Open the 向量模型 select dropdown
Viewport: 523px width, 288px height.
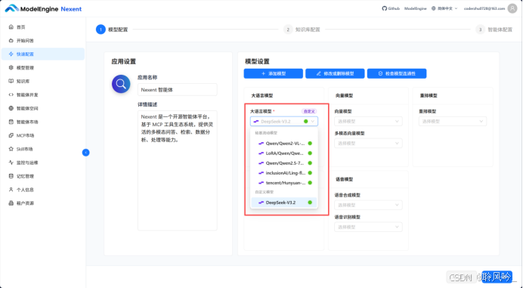[368, 122]
